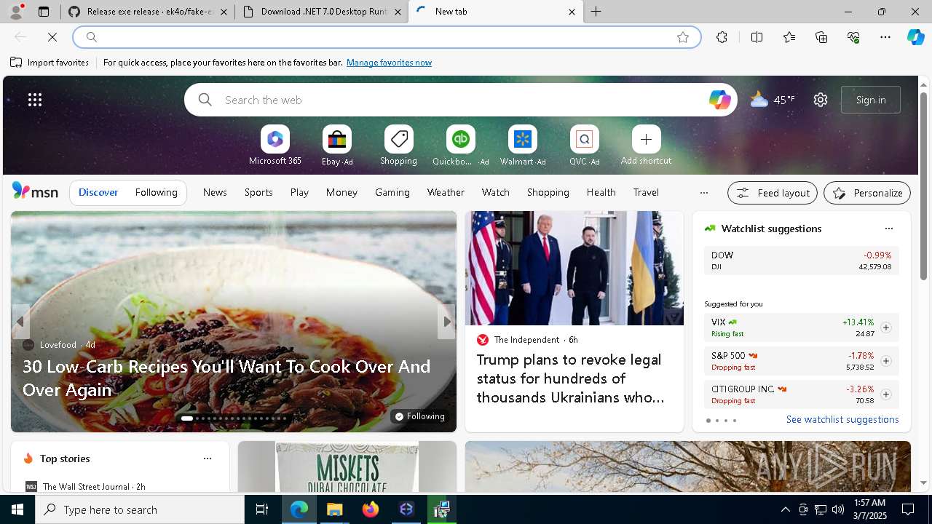Open Top stories options menu

tap(208, 458)
